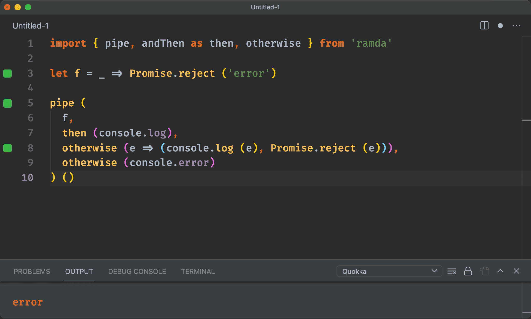The height and width of the screenshot is (319, 531).
Task: Select the PROBLEMS tab
Action: pos(31,272)
